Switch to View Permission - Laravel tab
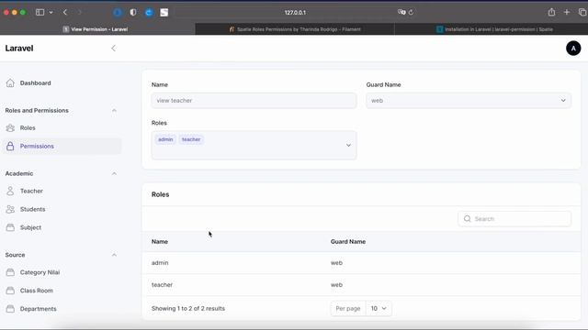The width and height of the screenshot is (588, 330). coord(97,29)
